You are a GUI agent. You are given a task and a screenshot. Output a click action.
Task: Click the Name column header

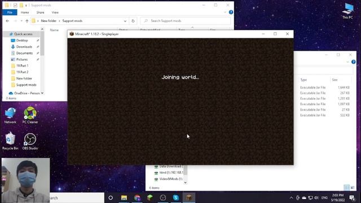click(54, 30)
